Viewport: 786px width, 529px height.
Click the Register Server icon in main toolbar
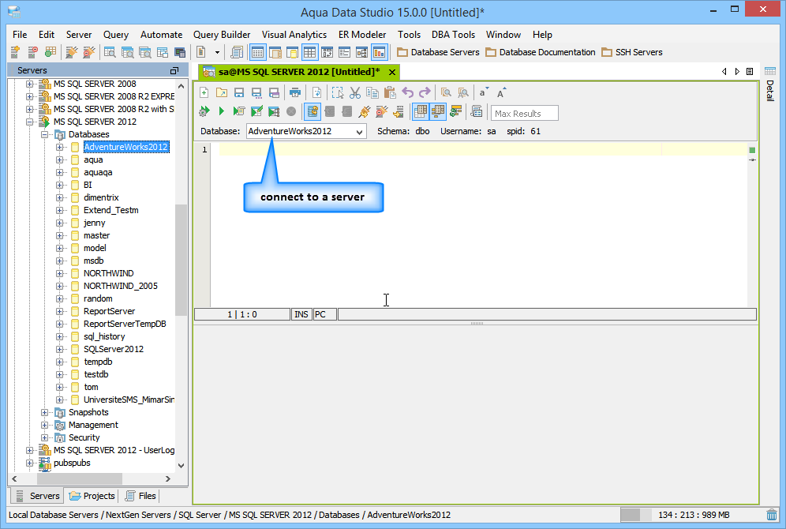click(x=15, y=51)
